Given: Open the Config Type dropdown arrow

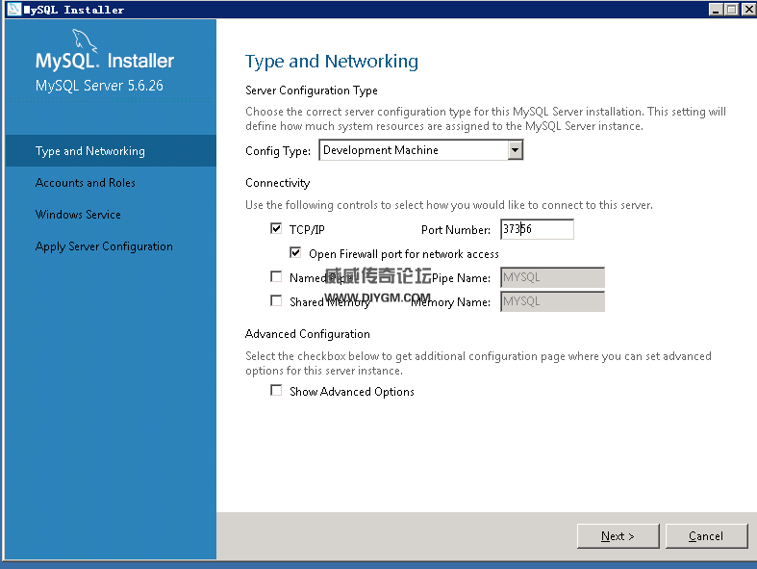Looking at the screenshot, I should coord(516,150).
